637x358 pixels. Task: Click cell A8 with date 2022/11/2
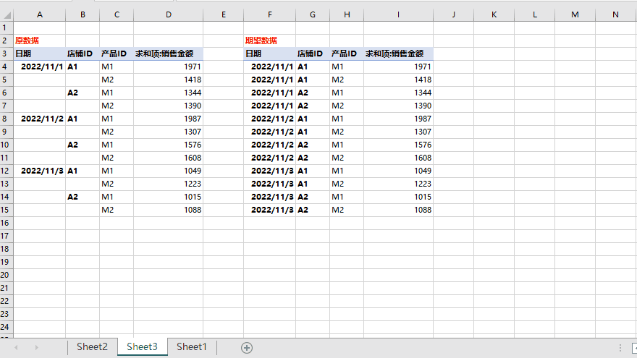pos(40,119)
